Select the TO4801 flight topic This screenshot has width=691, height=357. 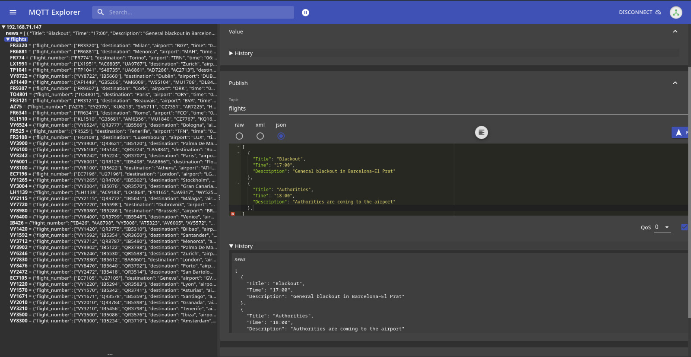113,94
